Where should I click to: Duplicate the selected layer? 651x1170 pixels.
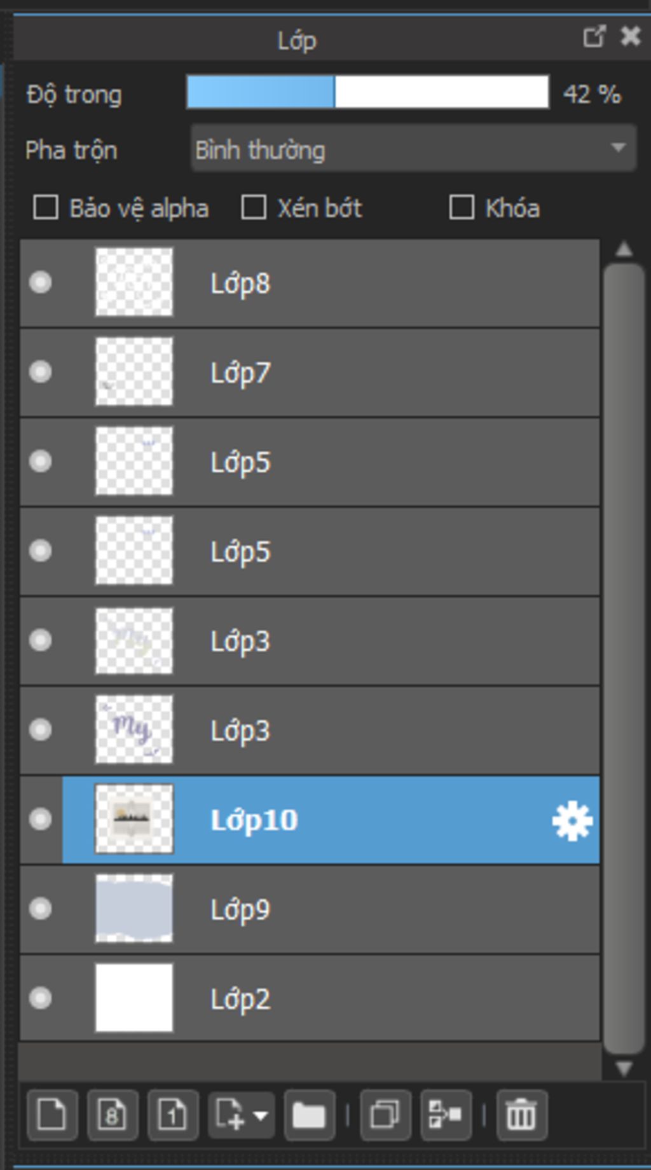click(x=385, y=1115)
